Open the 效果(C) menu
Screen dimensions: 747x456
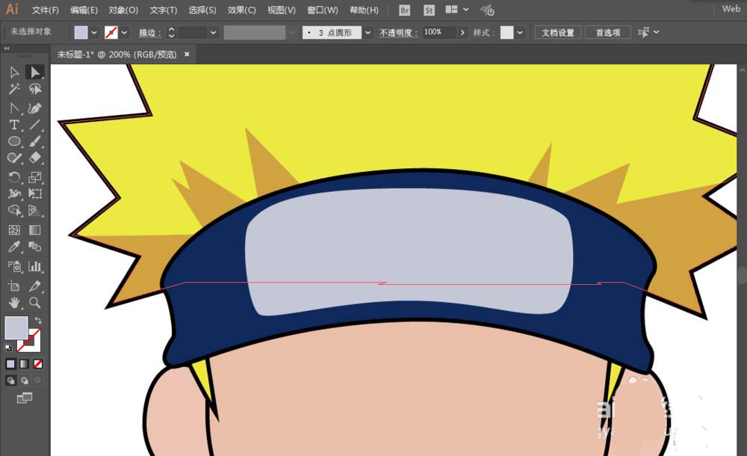(241, 10)
